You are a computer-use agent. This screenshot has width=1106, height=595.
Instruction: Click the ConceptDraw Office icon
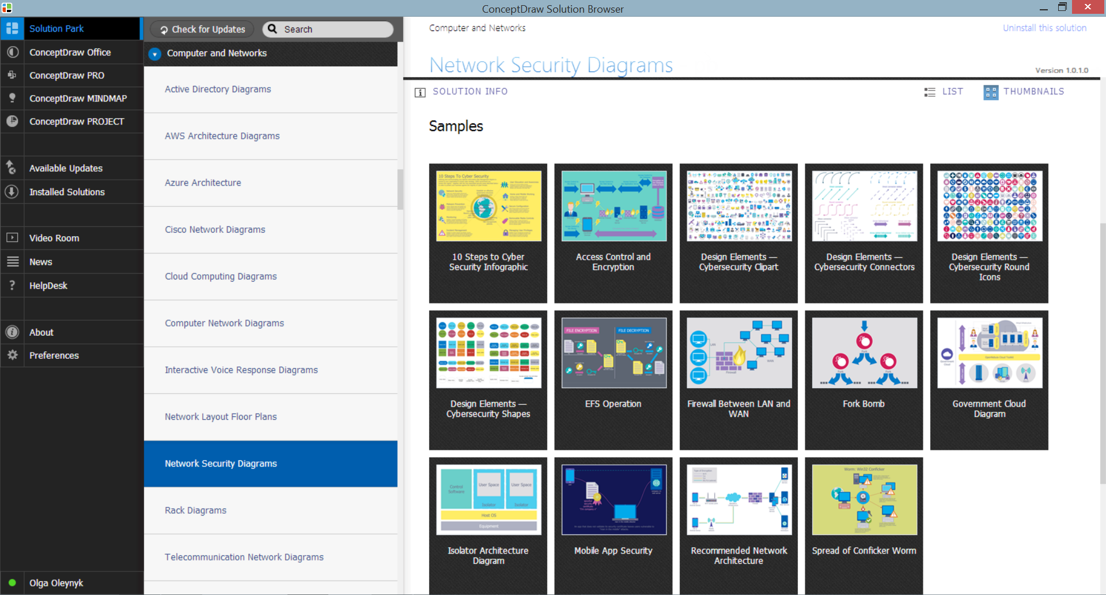coord(12,52)
